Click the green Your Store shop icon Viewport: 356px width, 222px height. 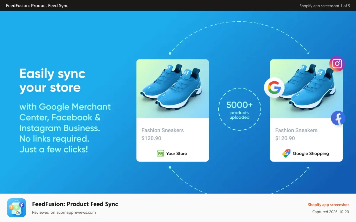click(x=160, y=153)
